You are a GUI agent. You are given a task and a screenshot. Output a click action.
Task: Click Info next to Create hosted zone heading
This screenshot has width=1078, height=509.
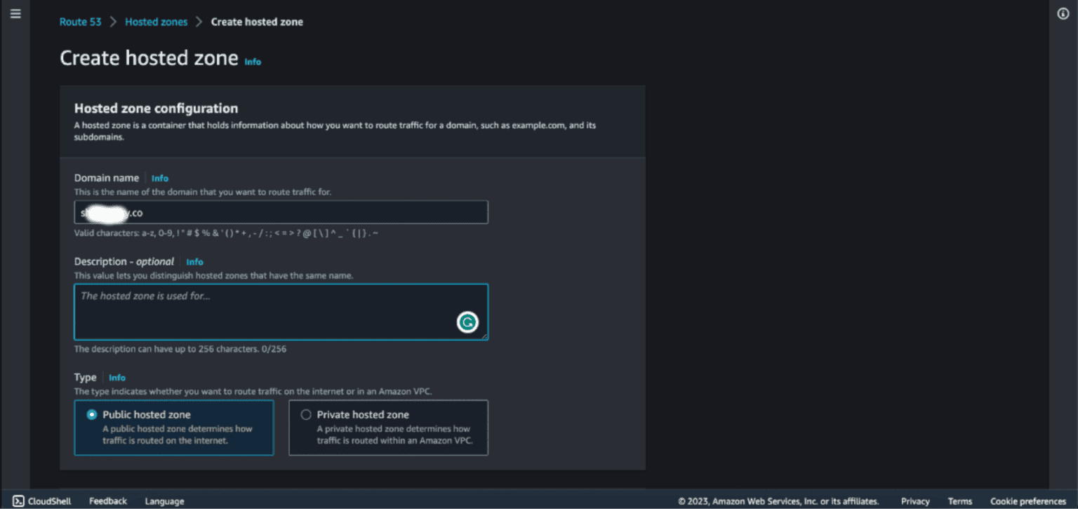(x=252, y=62)
